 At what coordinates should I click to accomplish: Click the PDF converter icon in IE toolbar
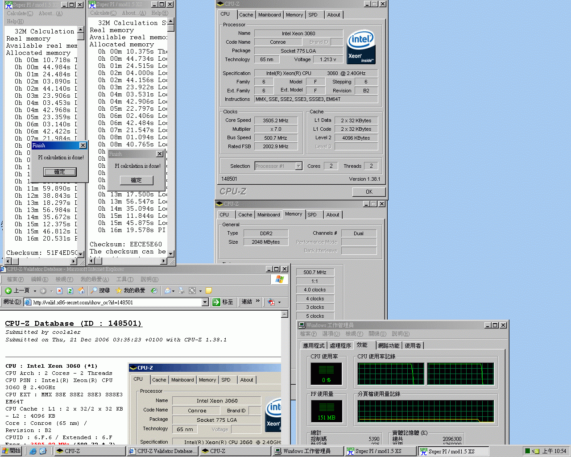271,302
